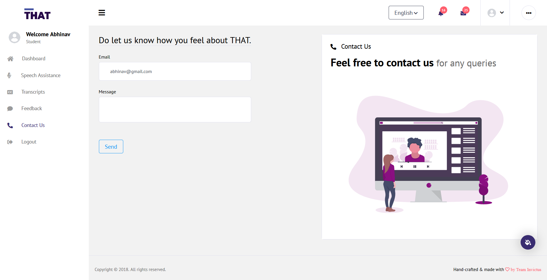Open the Transcripts sidebar item
547x280 pixels.
33,92
